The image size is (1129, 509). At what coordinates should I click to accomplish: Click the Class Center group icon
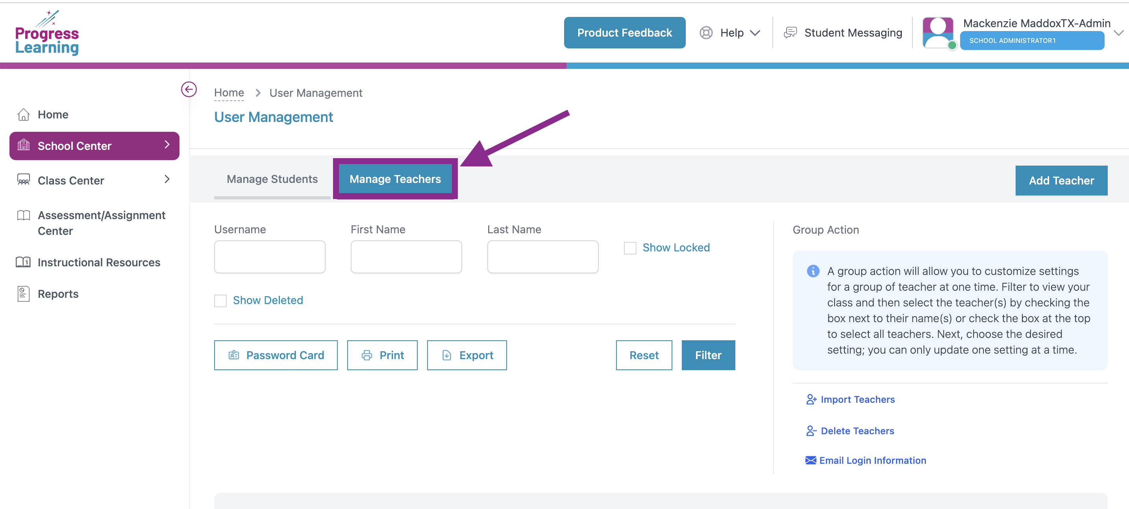(23, 180)
